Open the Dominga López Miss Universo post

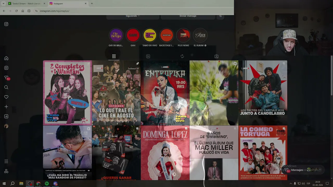tap(165, 153)
